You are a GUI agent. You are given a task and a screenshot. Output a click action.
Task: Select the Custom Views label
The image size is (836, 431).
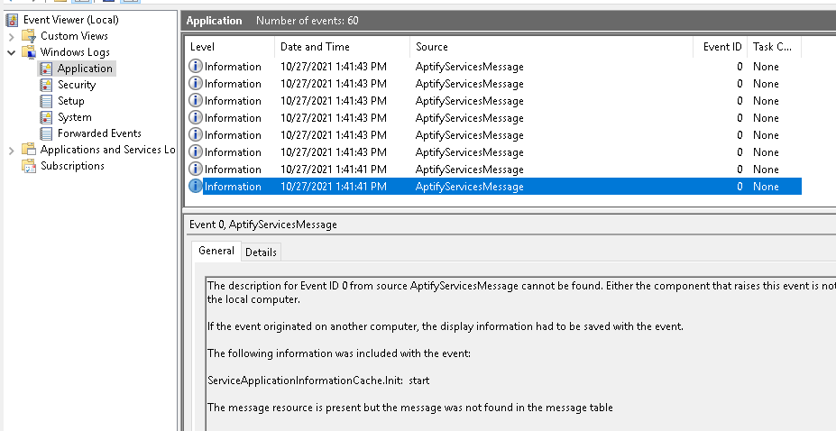tap(74, 36)
